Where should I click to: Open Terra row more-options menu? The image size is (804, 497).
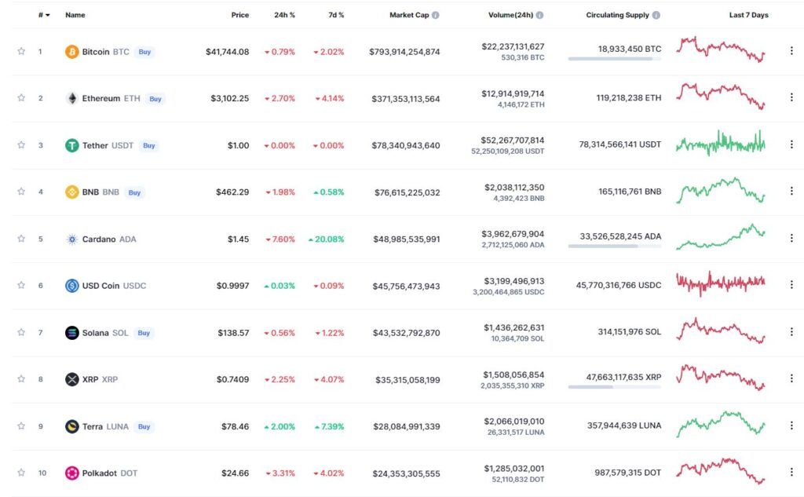pyautogui.click(x=791, y=426)
